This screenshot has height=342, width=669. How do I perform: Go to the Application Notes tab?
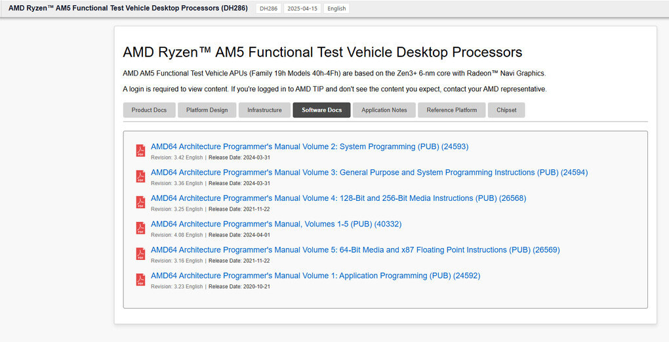click(x=384, y=110)
